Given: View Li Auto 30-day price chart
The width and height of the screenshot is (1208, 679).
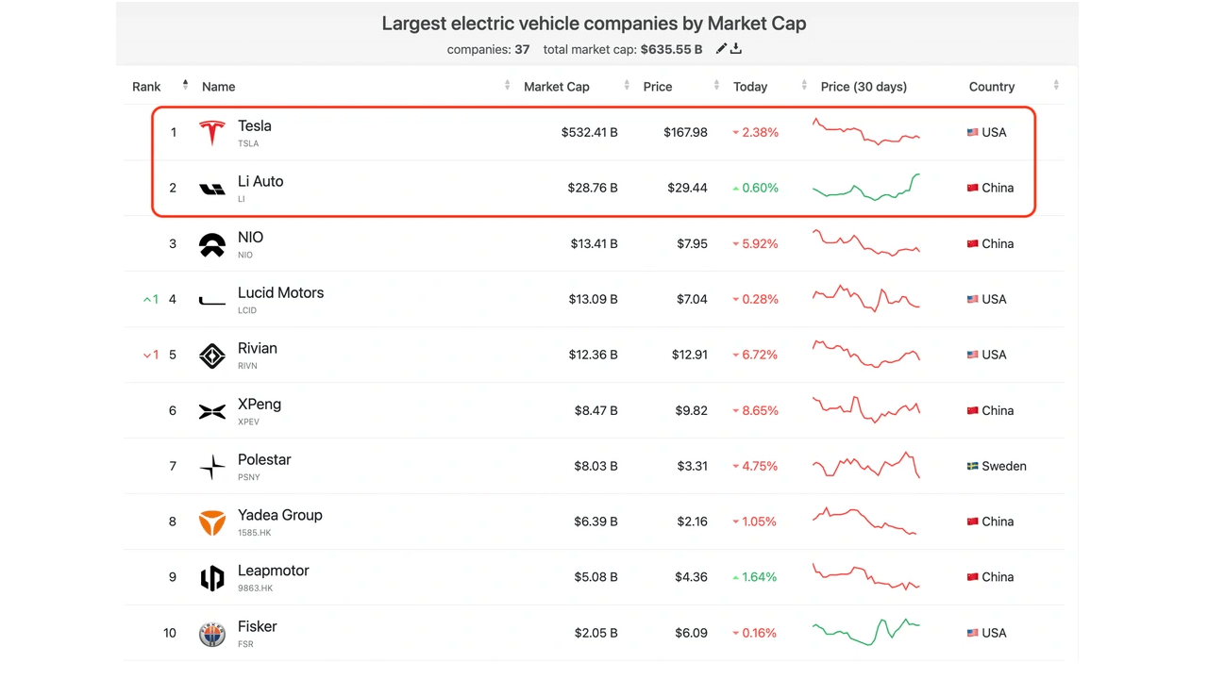Looking at the screenshot, I should coord(866,188).
